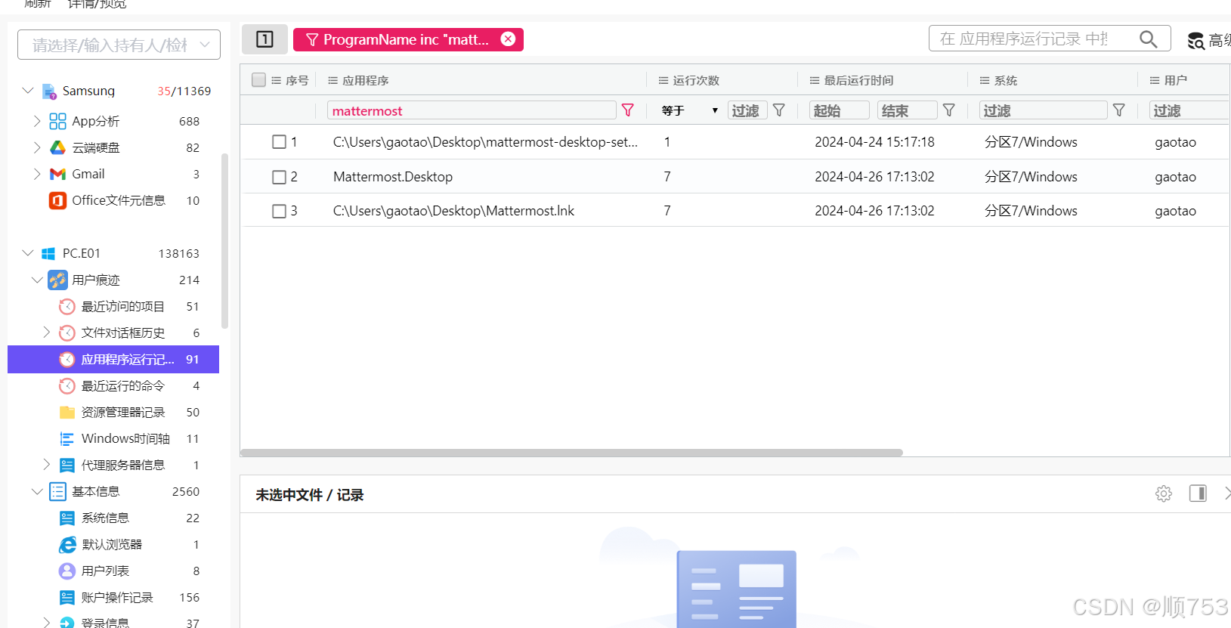Expand the 文件对话框历史 node
This screenshot has height=628, width=1231.
pyautogui.click(x=46, y=333)
